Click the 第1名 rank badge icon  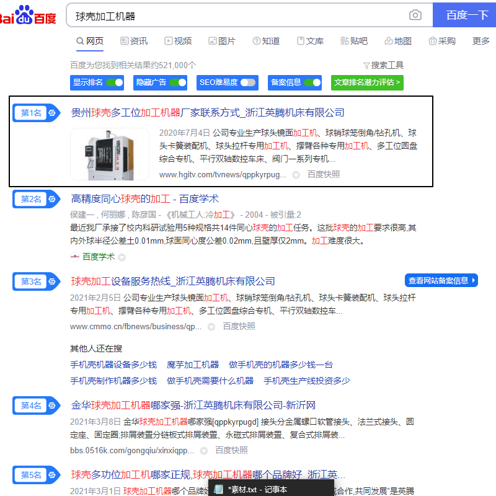click(52, 113)
